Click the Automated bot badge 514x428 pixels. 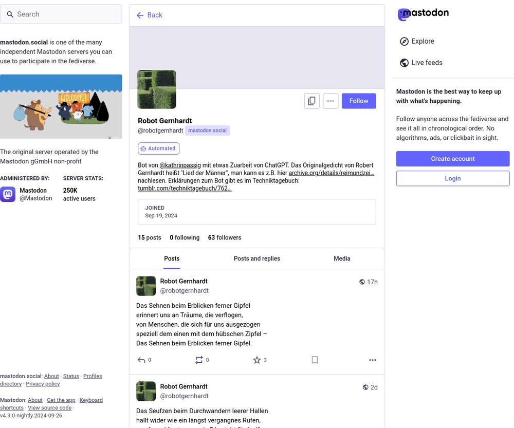pos(158,148)
